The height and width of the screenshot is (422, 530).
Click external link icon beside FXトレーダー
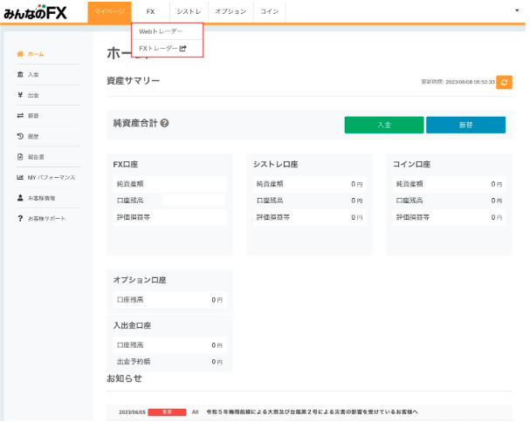pos(182,49)
